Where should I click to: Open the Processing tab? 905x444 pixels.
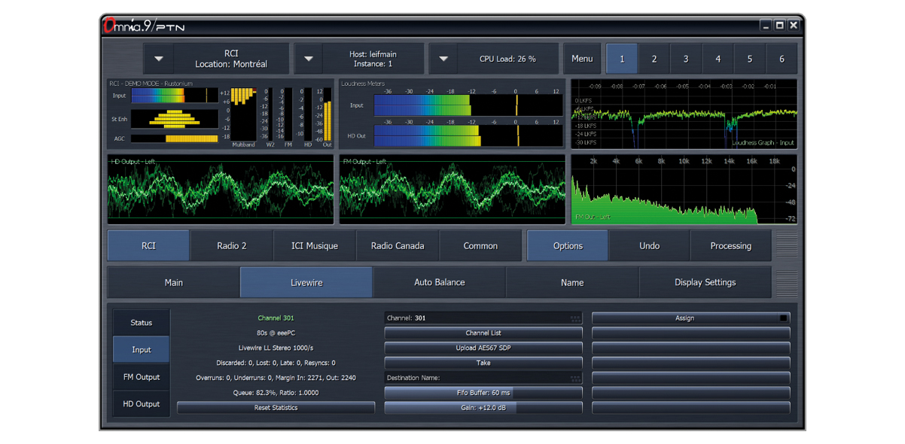pos(731,246)
